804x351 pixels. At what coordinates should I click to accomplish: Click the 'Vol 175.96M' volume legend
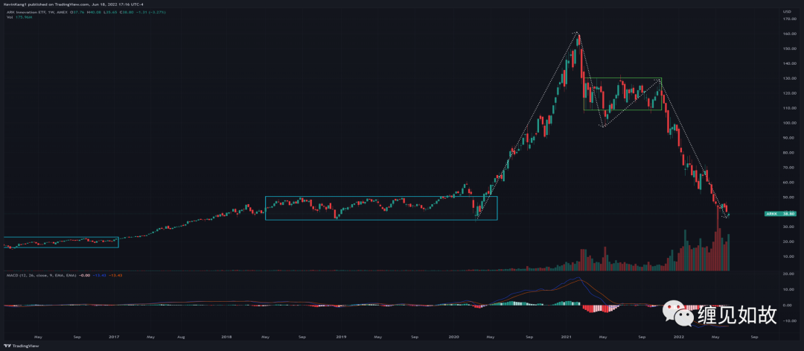tap(19, 17)
